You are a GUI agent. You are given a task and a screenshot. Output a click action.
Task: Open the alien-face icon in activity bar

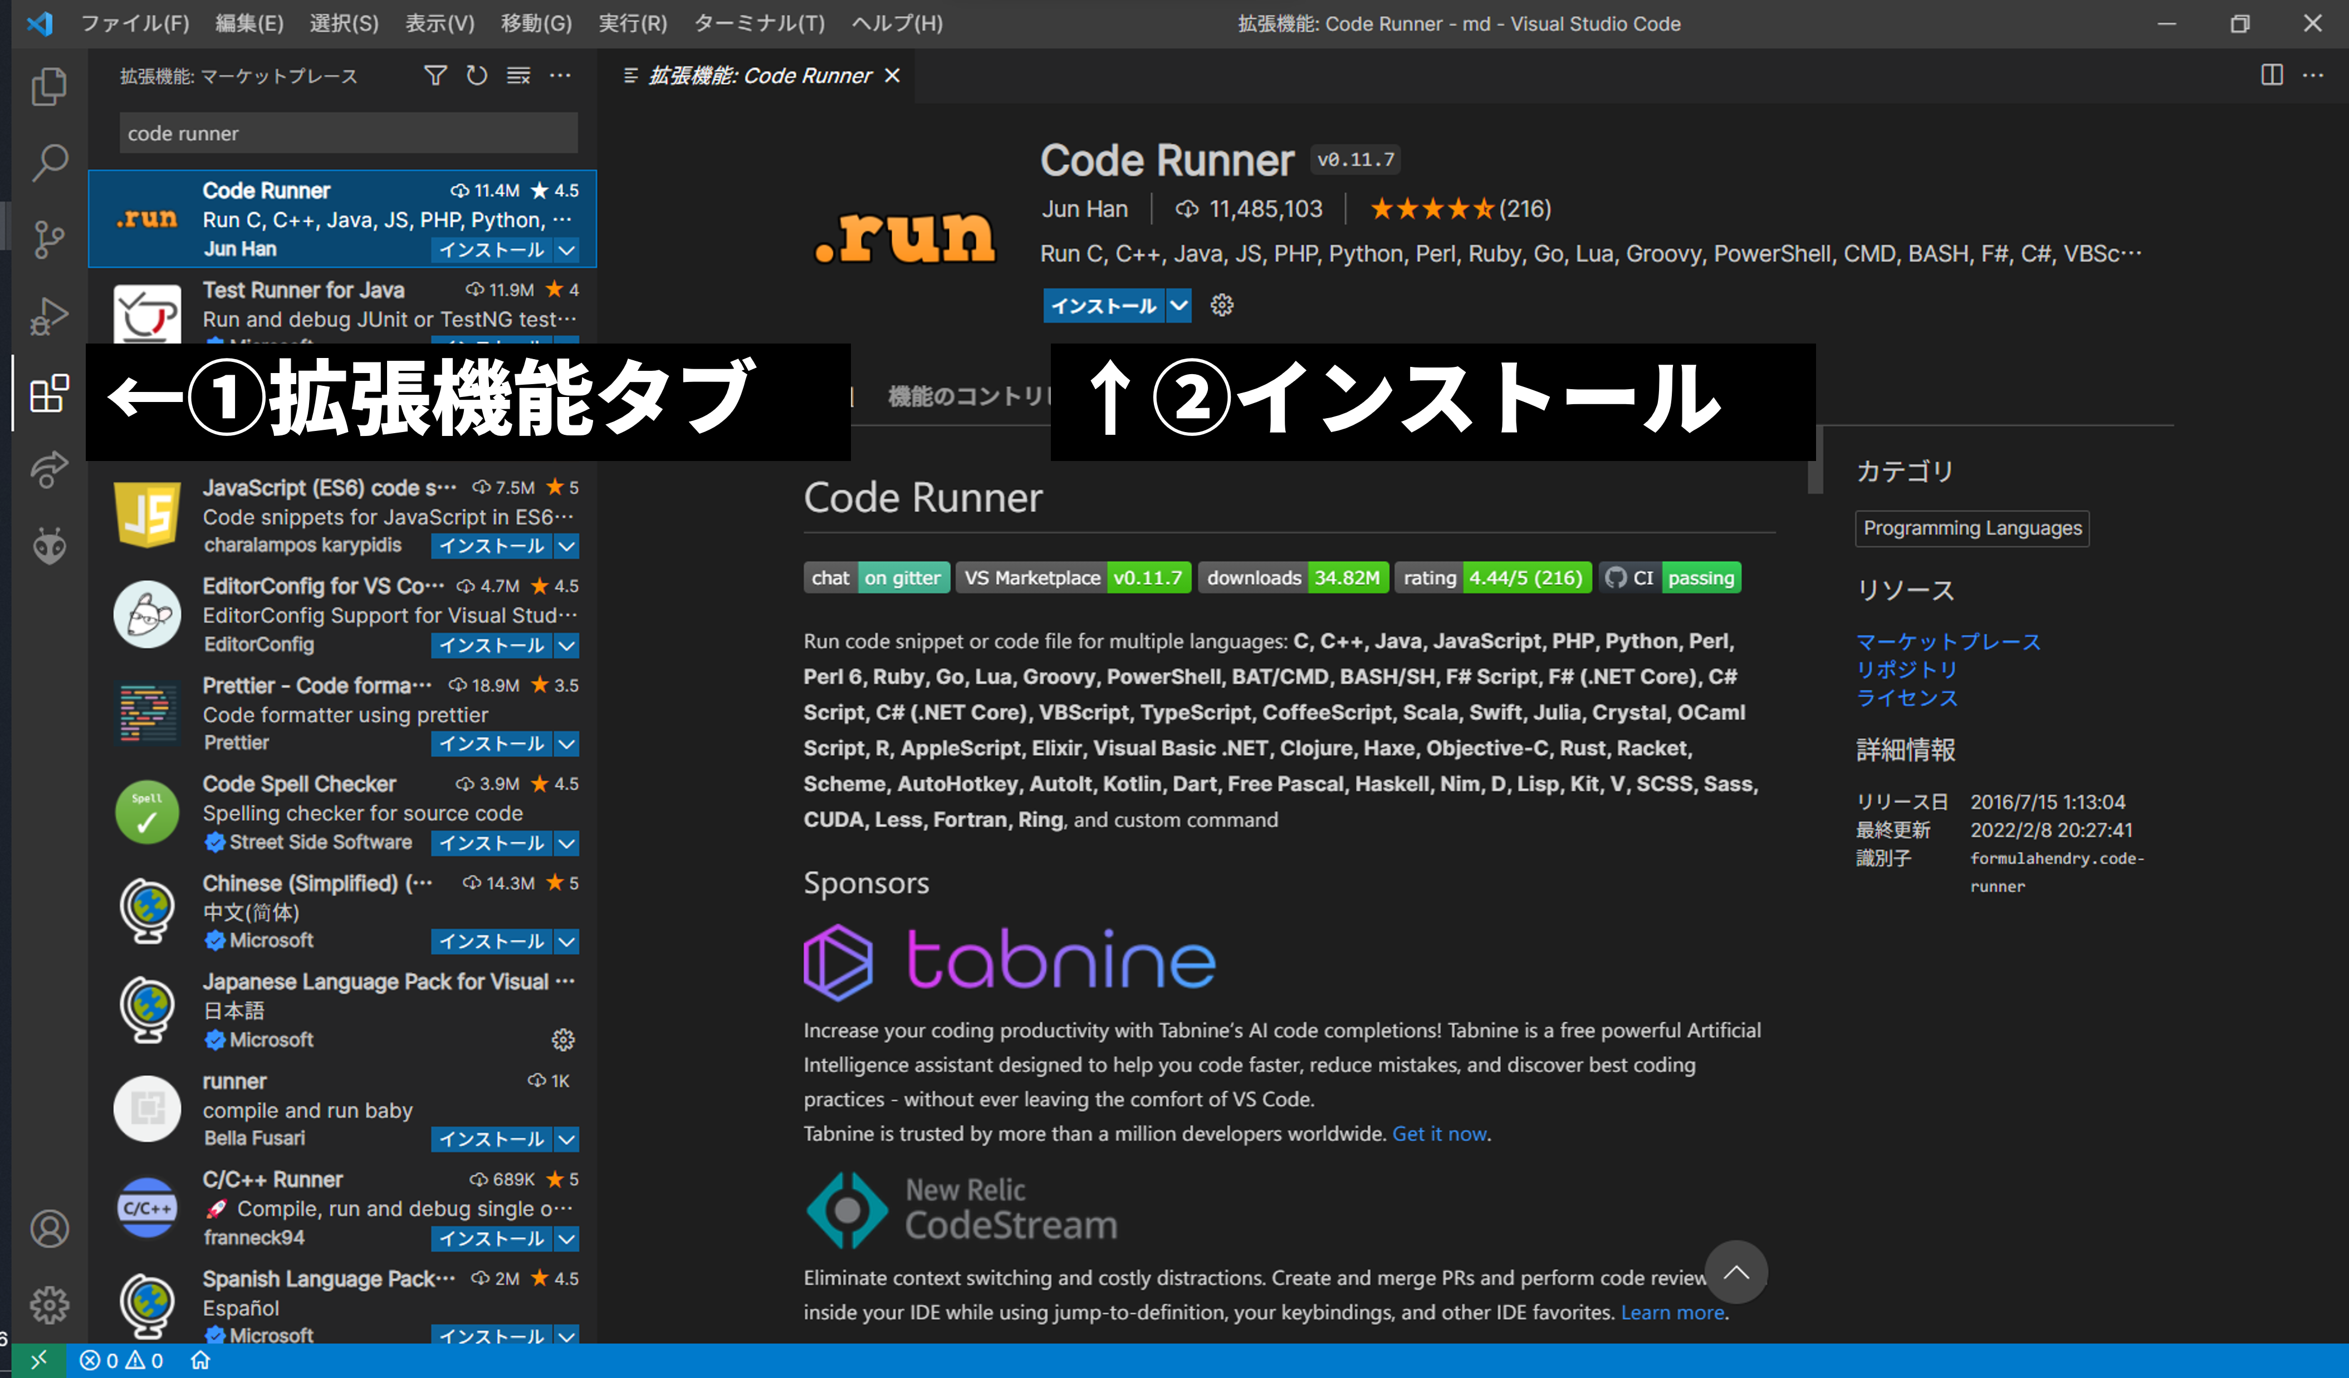[x=50, y=546]
